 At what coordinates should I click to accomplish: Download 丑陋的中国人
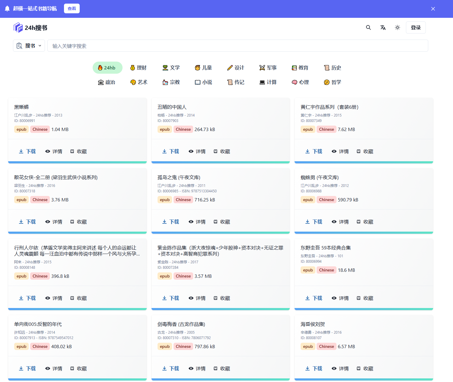(x=171, y=151)
